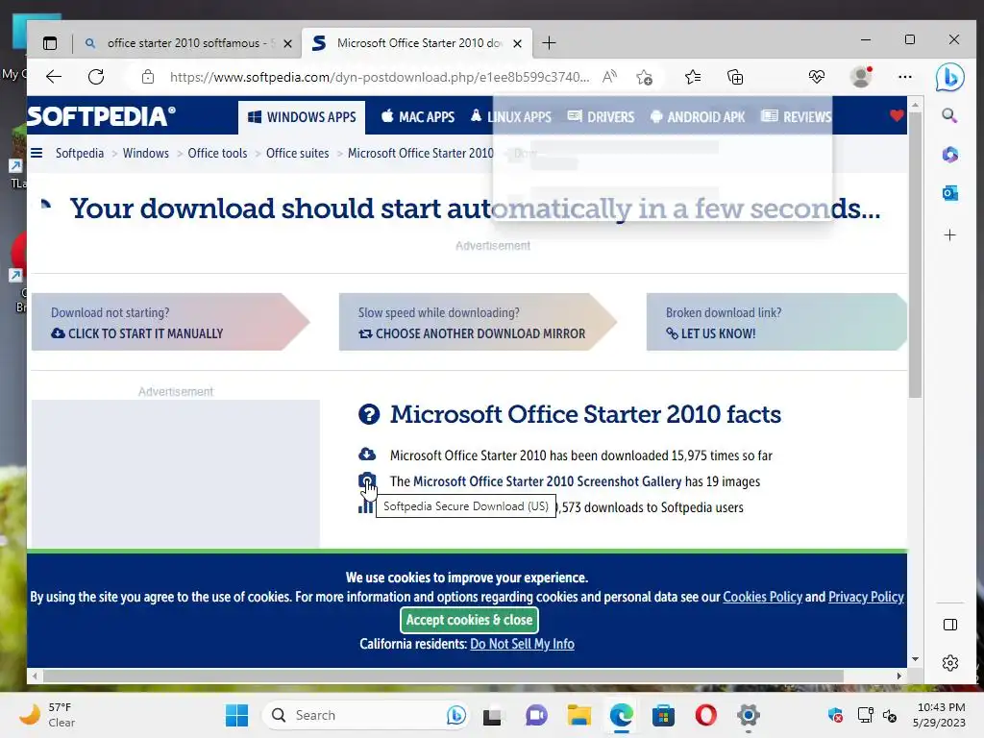984x738 pixels.
Task: Click taskbar Search box
Action: click(366, 715)
